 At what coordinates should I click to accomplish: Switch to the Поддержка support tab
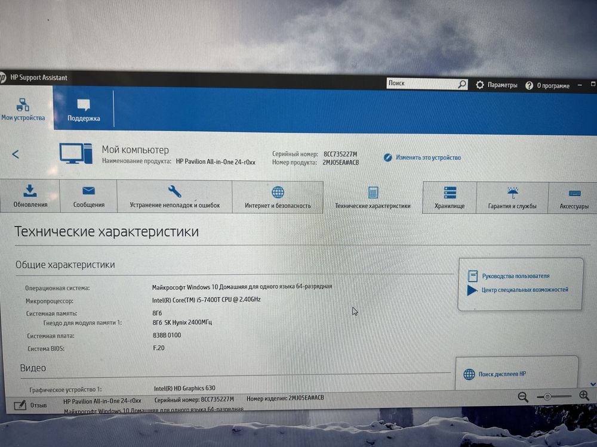coord(84,110)
